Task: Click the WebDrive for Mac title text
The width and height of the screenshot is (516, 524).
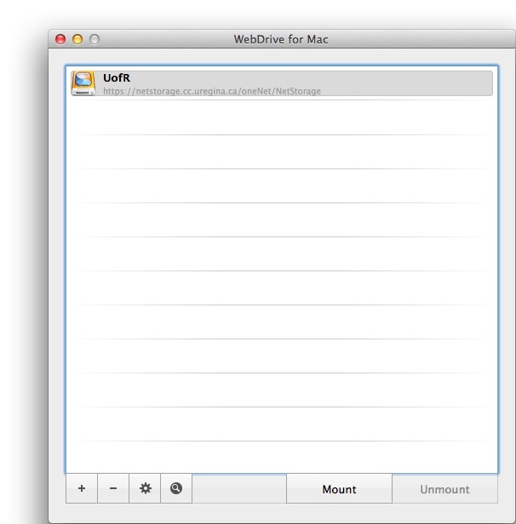Action: [281, 39]
